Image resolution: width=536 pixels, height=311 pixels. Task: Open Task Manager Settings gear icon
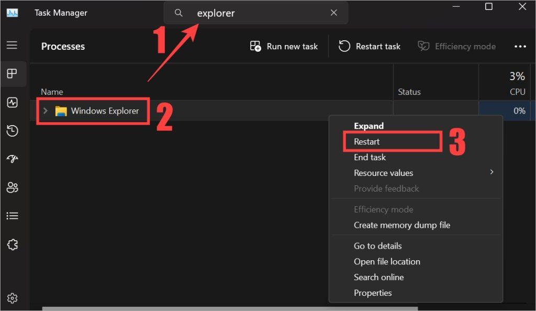click(x=13, y=298)
